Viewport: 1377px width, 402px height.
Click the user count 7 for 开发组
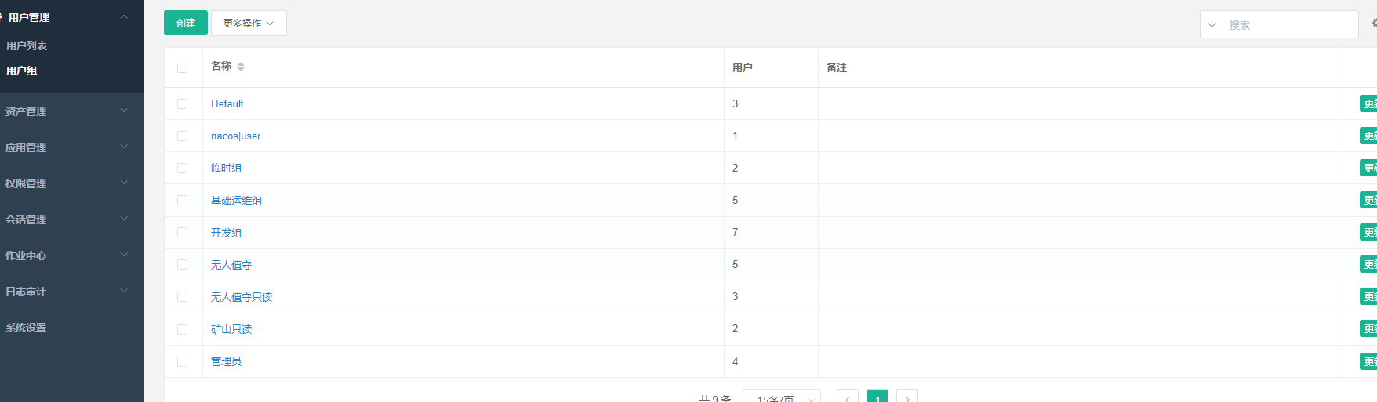tap(735, 232)
